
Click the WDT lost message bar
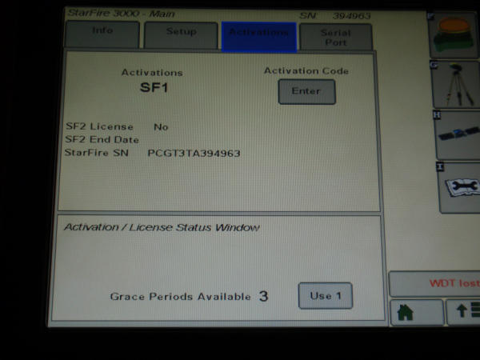pyautogui.click(x=434, y=284)
